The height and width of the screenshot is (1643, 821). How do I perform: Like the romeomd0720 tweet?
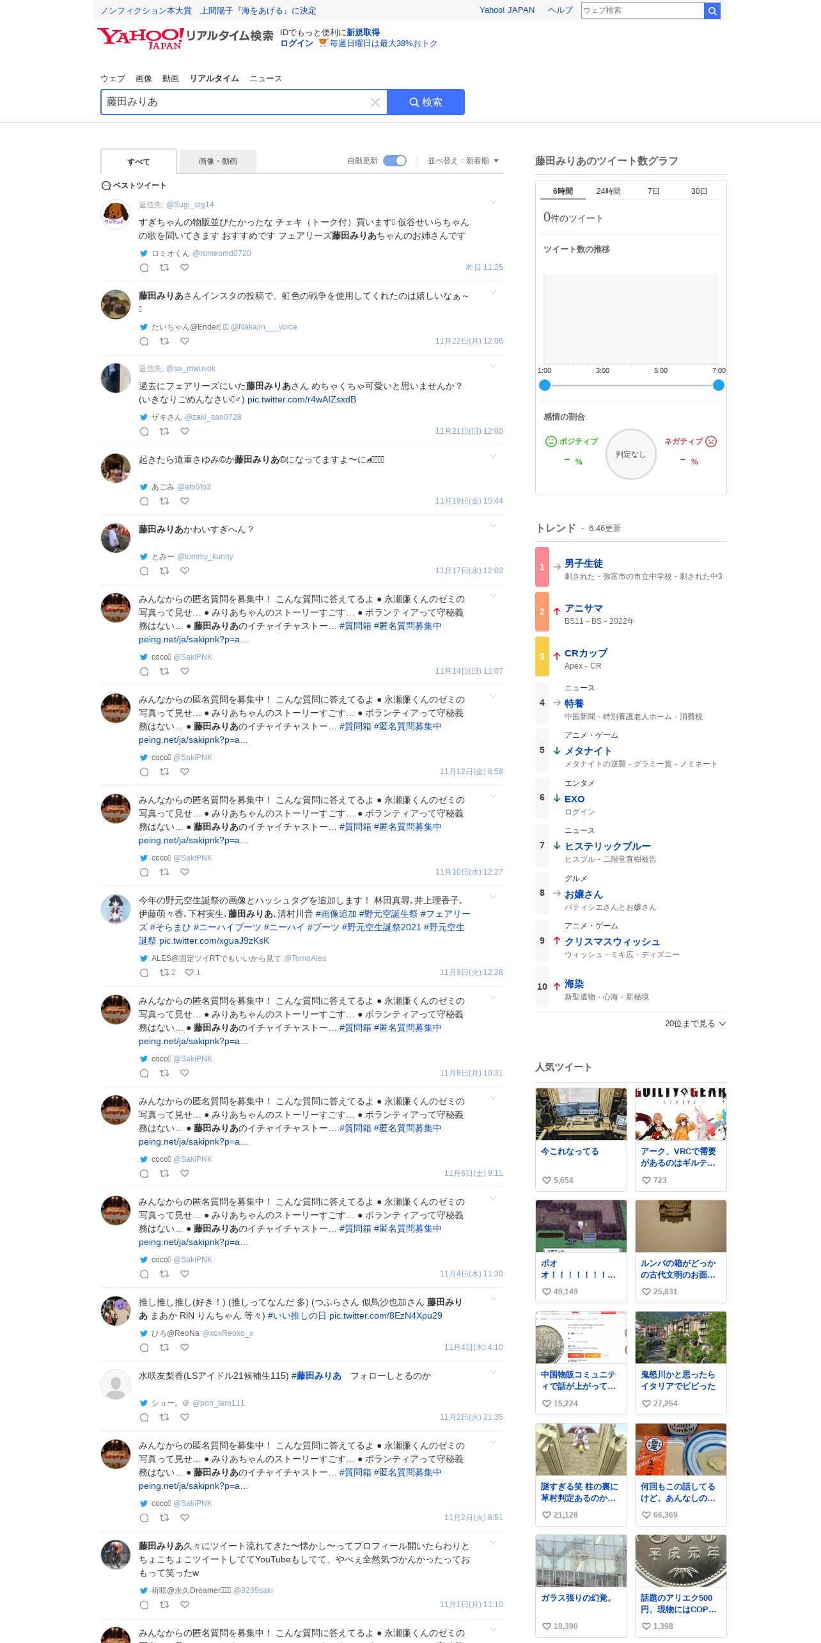(x=185, y=268)
